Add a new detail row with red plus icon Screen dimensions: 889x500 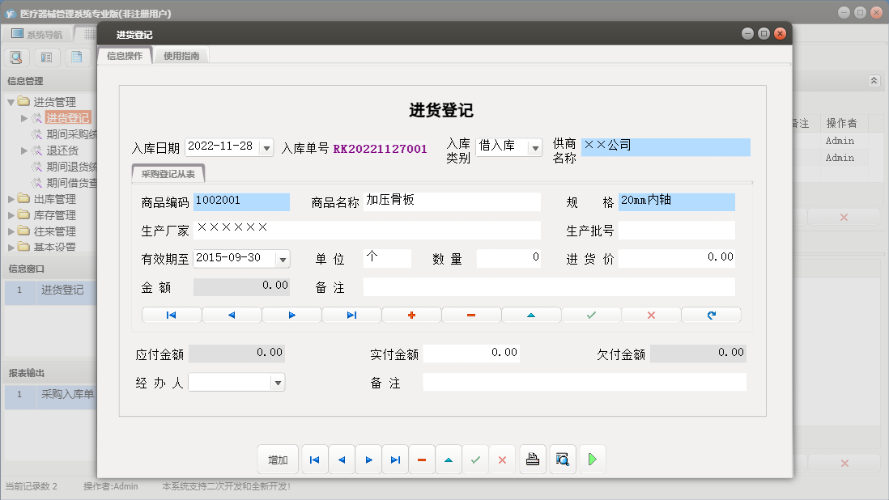point(411,315)
